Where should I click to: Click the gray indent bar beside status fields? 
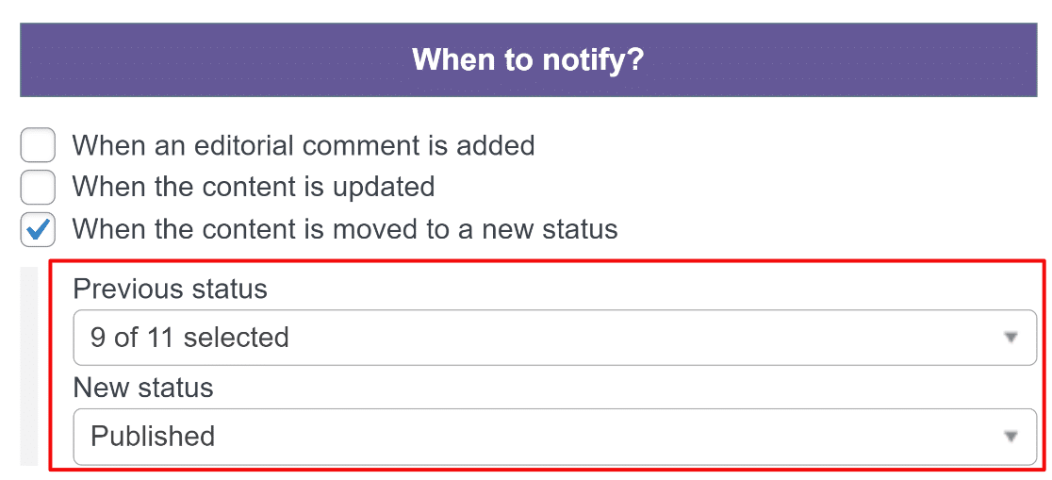pos(29,366)
